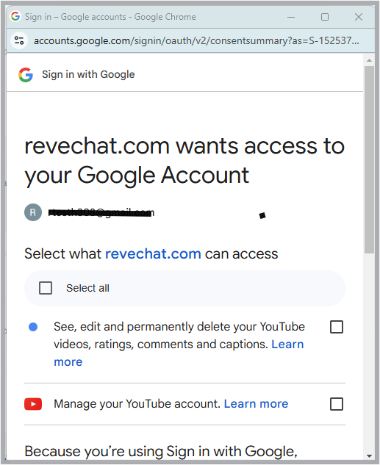The height and width of the screenshot is (465, 380).
Task: Click the Google favicon in the title bar
Action: 15,16
